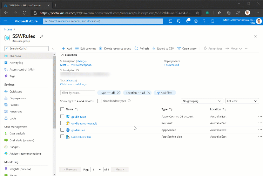Image resolution: width=263 pixels, height=176 pixels.
Task: Tick the select-all checkbox beside Name
Action: (x=62, y=109)
